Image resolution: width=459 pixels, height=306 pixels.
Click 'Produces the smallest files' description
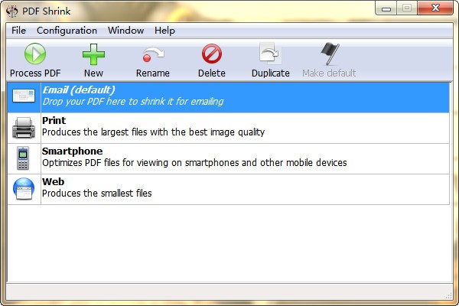pyautogui.click(x=97, y=194)
